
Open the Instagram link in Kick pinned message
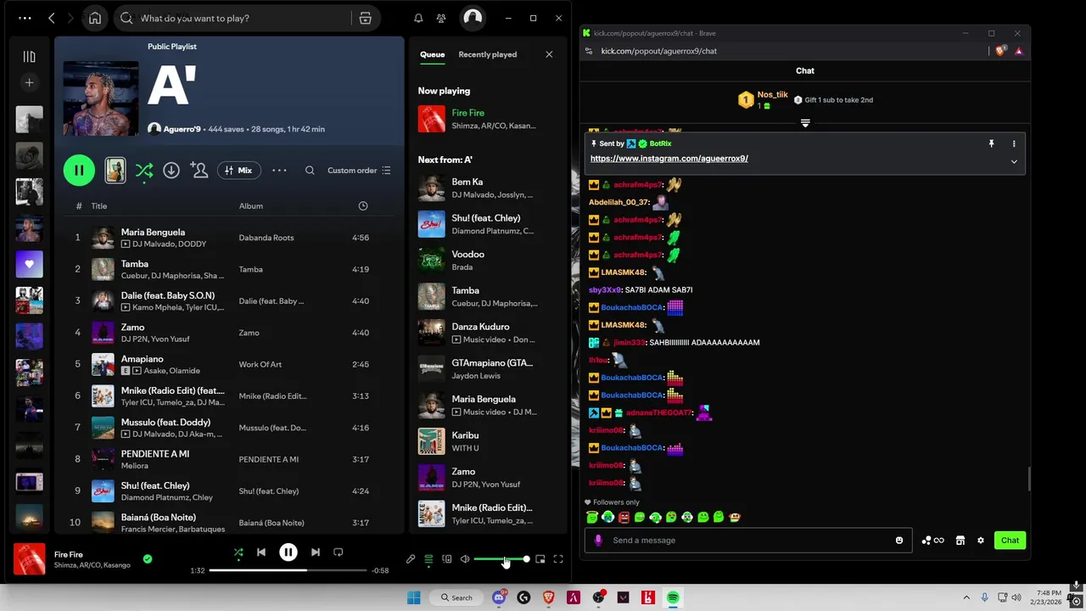[669, 159]
